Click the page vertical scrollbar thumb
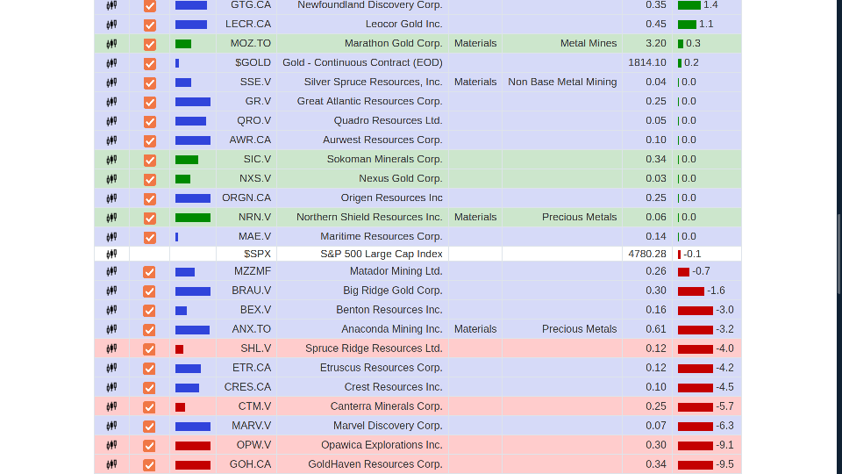The height and width of the screenshot is (474, 842). (x=838, y=255)
